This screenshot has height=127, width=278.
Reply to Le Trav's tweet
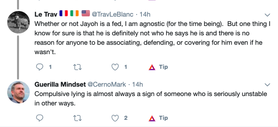(40, 67)
